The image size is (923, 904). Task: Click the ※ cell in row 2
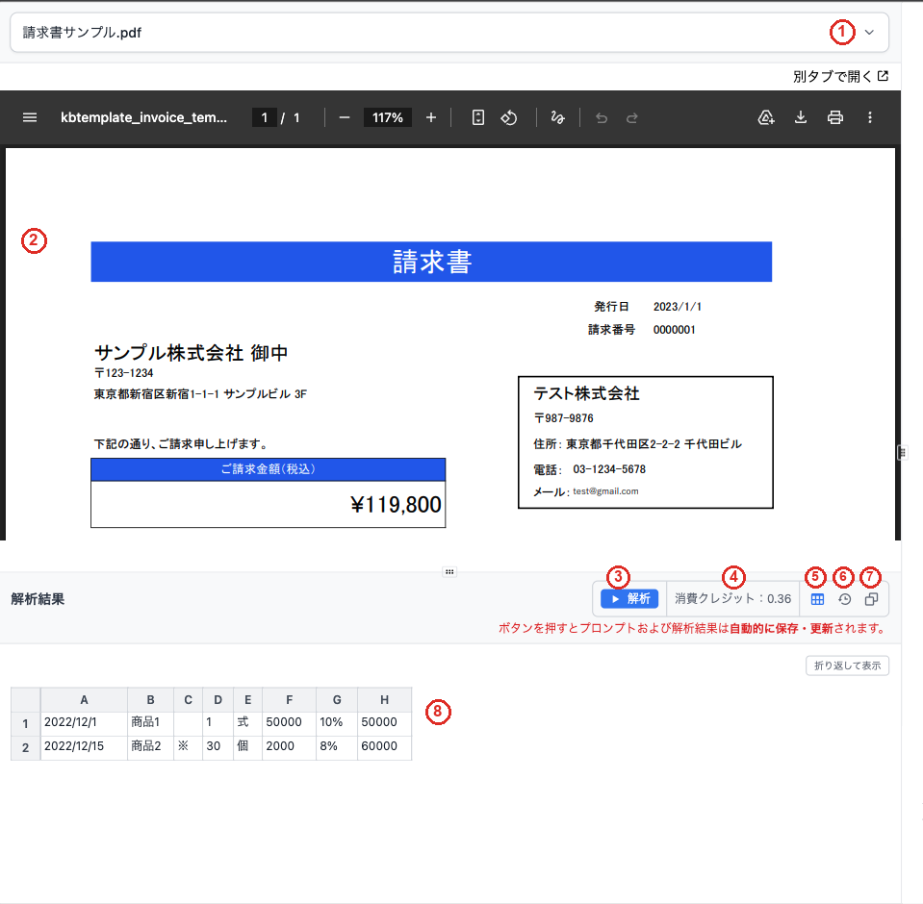188,746
